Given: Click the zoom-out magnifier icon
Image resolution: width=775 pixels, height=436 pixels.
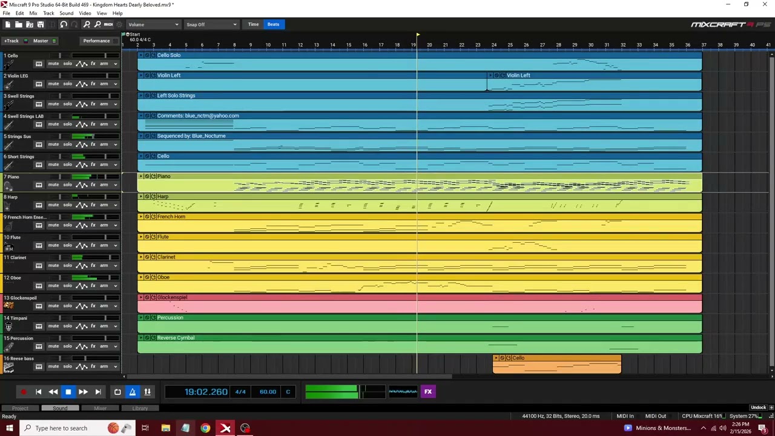Looking at the screenshot, I should 97,24.
